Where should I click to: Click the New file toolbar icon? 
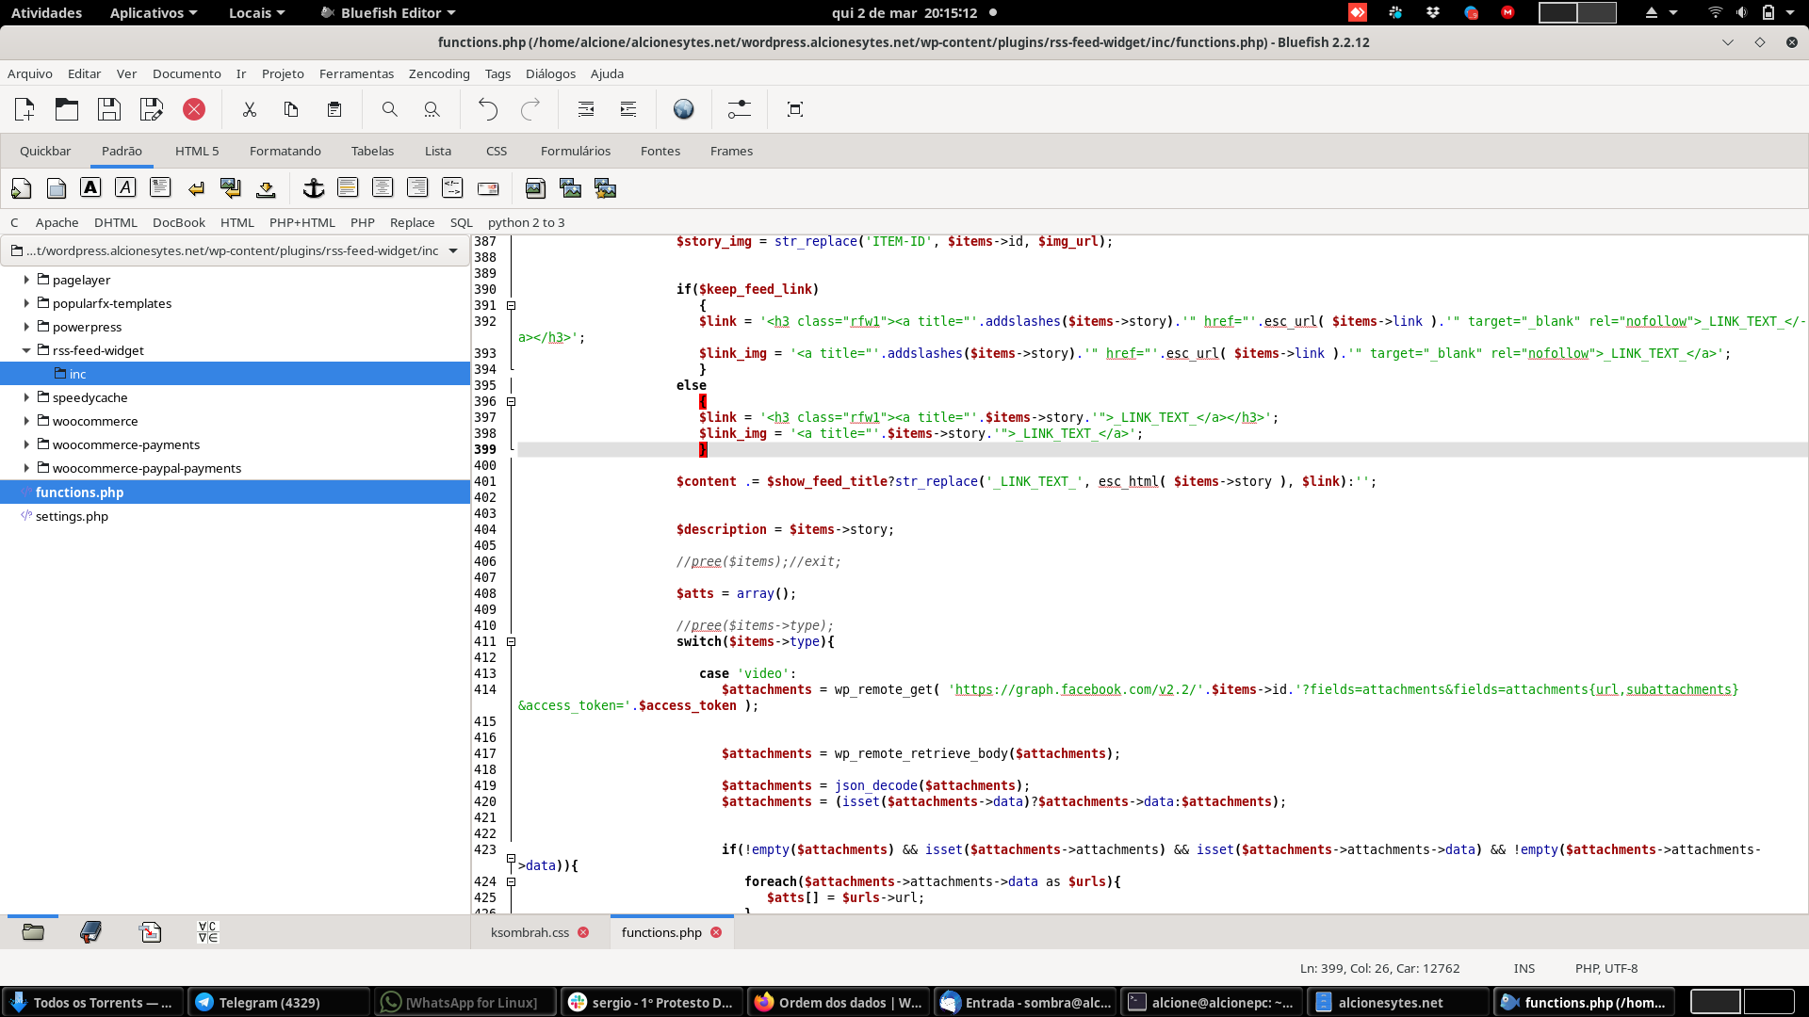[x=25, y=109]
